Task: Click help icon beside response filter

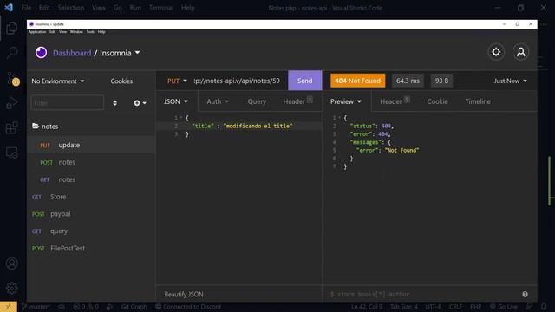Action: 525,295
